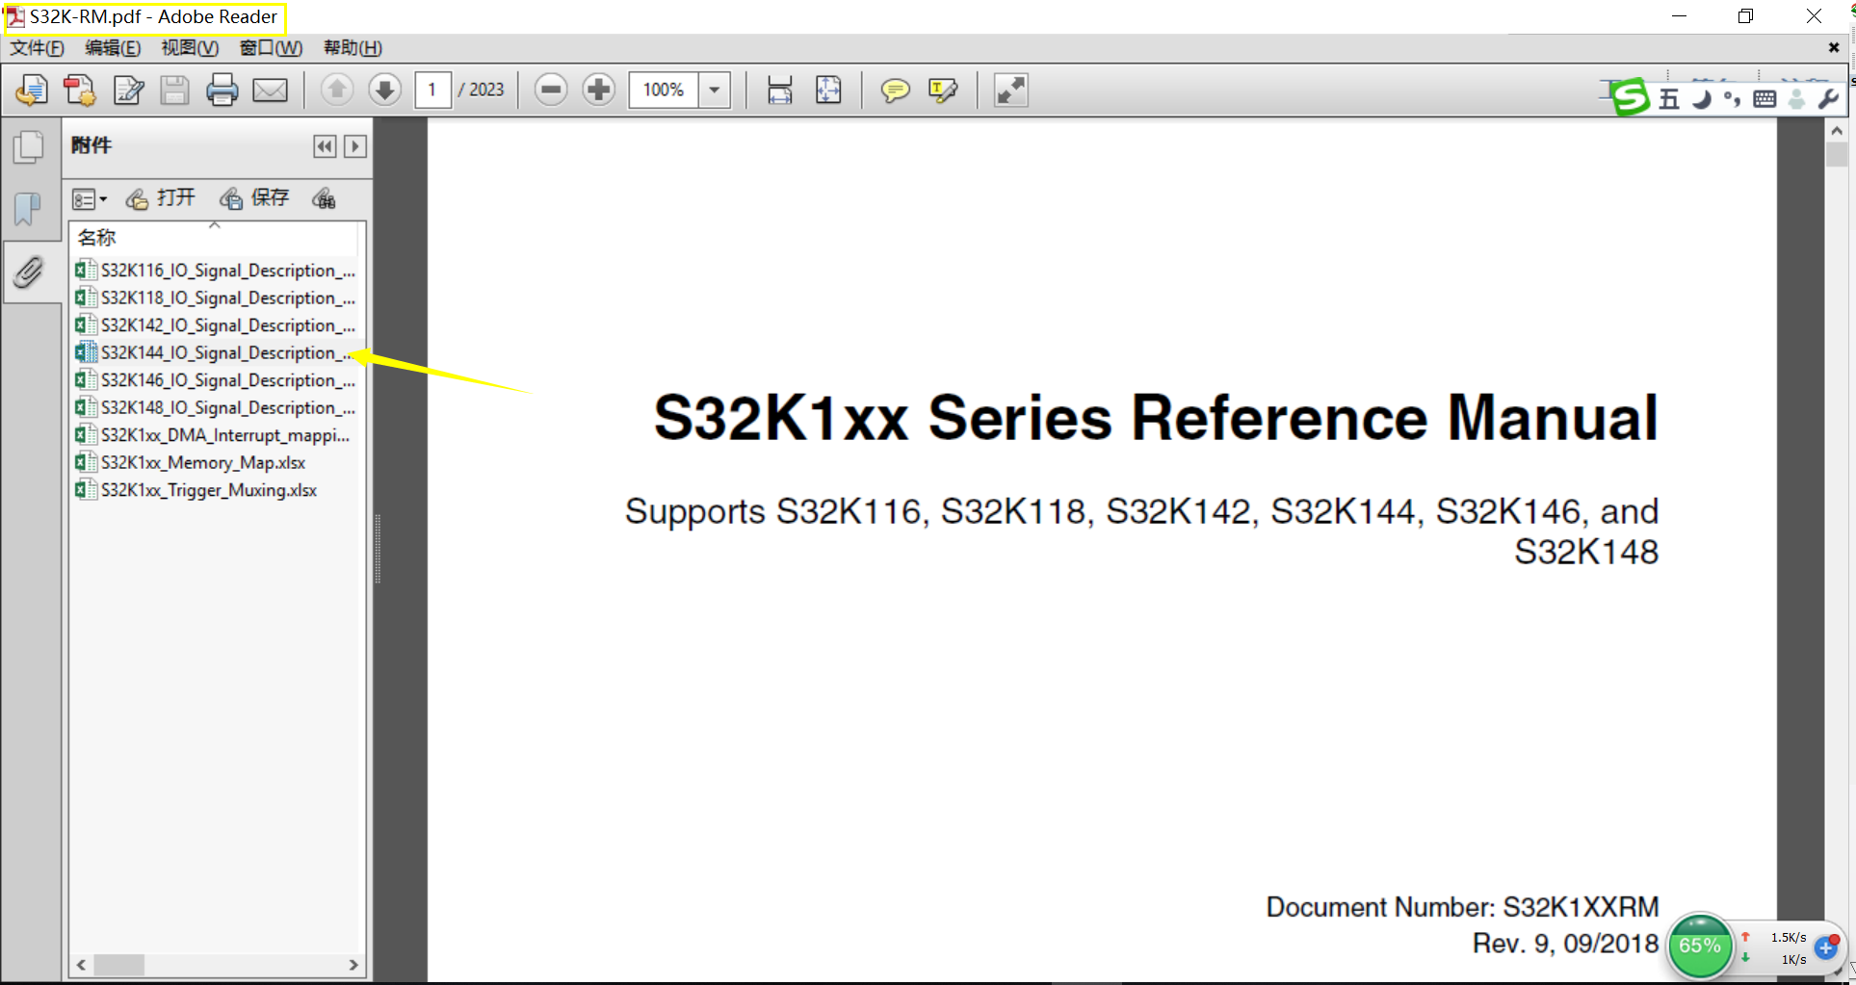Search attachments with binoculars icon
The width and height of the screenshot is (1856, 985).
[325, 199]
